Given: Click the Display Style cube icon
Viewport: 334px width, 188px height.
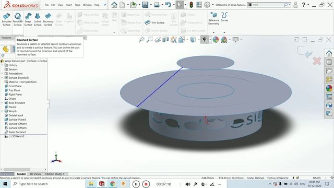Looking at the screenshot, I should pyautogui.click(x=193, y=40).
